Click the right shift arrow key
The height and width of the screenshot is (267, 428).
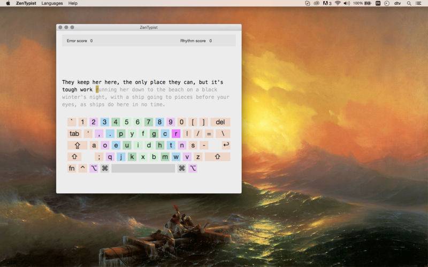[217, 156]
